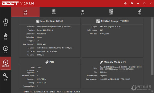Close the OCCT window
The image size is (154, 93).
(x=151, y=3)
